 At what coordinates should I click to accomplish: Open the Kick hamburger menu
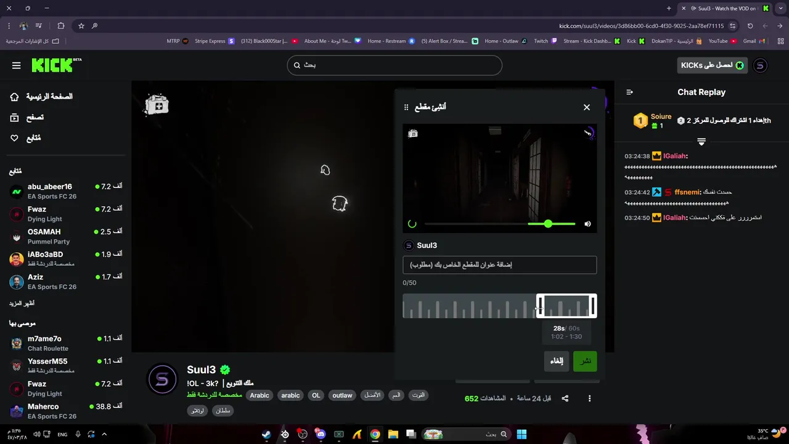click(16, 65)
